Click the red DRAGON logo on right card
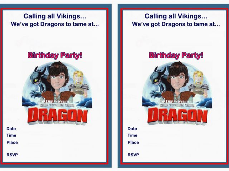This screenshot has height=171, width=229. 177,116
